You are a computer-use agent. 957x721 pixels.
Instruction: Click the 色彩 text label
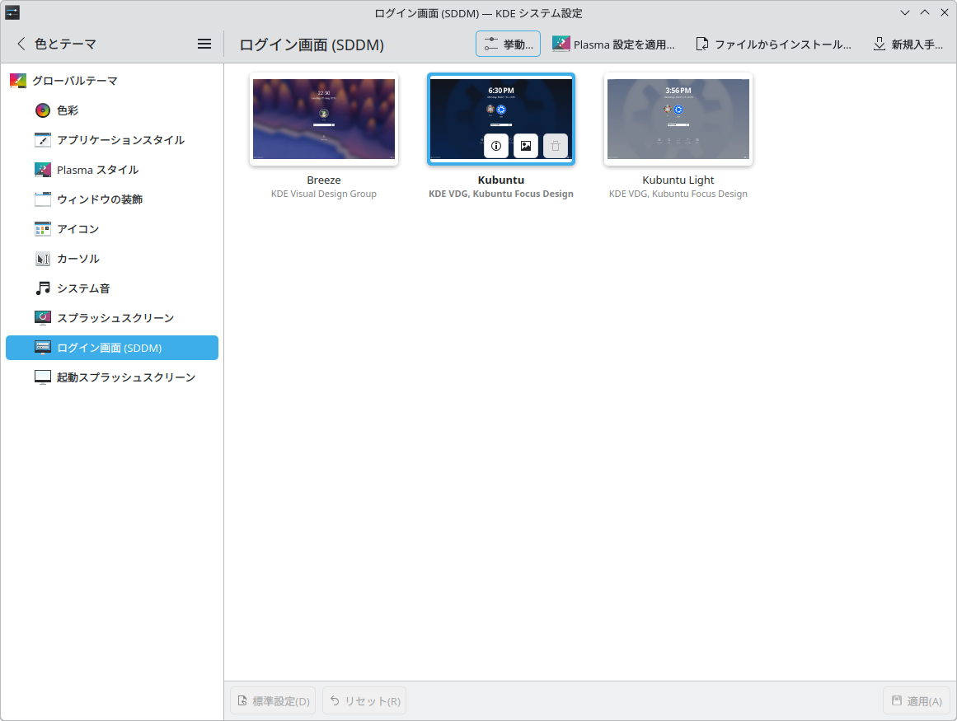(68, 110)
